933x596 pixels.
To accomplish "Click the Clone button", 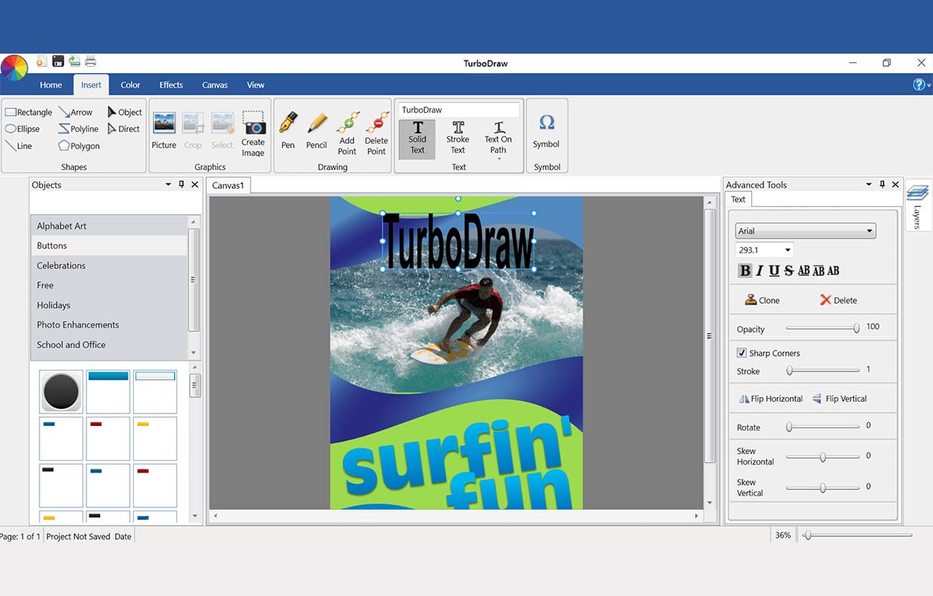I will pyautogui.click(x=762, y=300).
